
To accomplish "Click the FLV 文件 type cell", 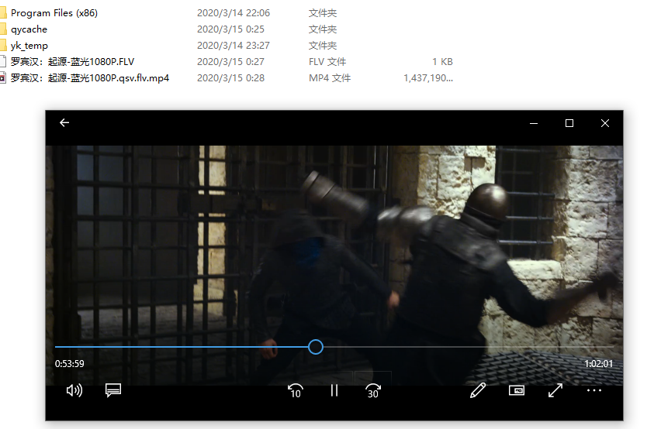I will (327, 62).
